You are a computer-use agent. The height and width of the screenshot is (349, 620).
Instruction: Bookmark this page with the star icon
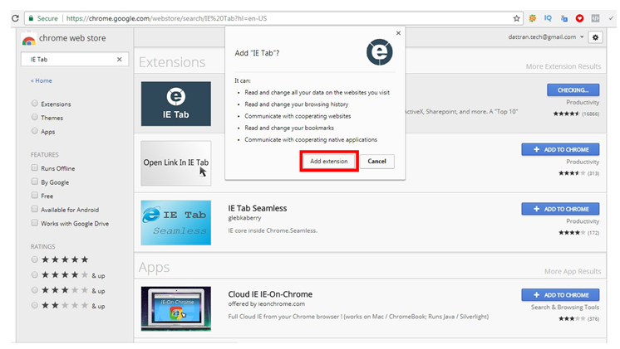click(516, 18)
